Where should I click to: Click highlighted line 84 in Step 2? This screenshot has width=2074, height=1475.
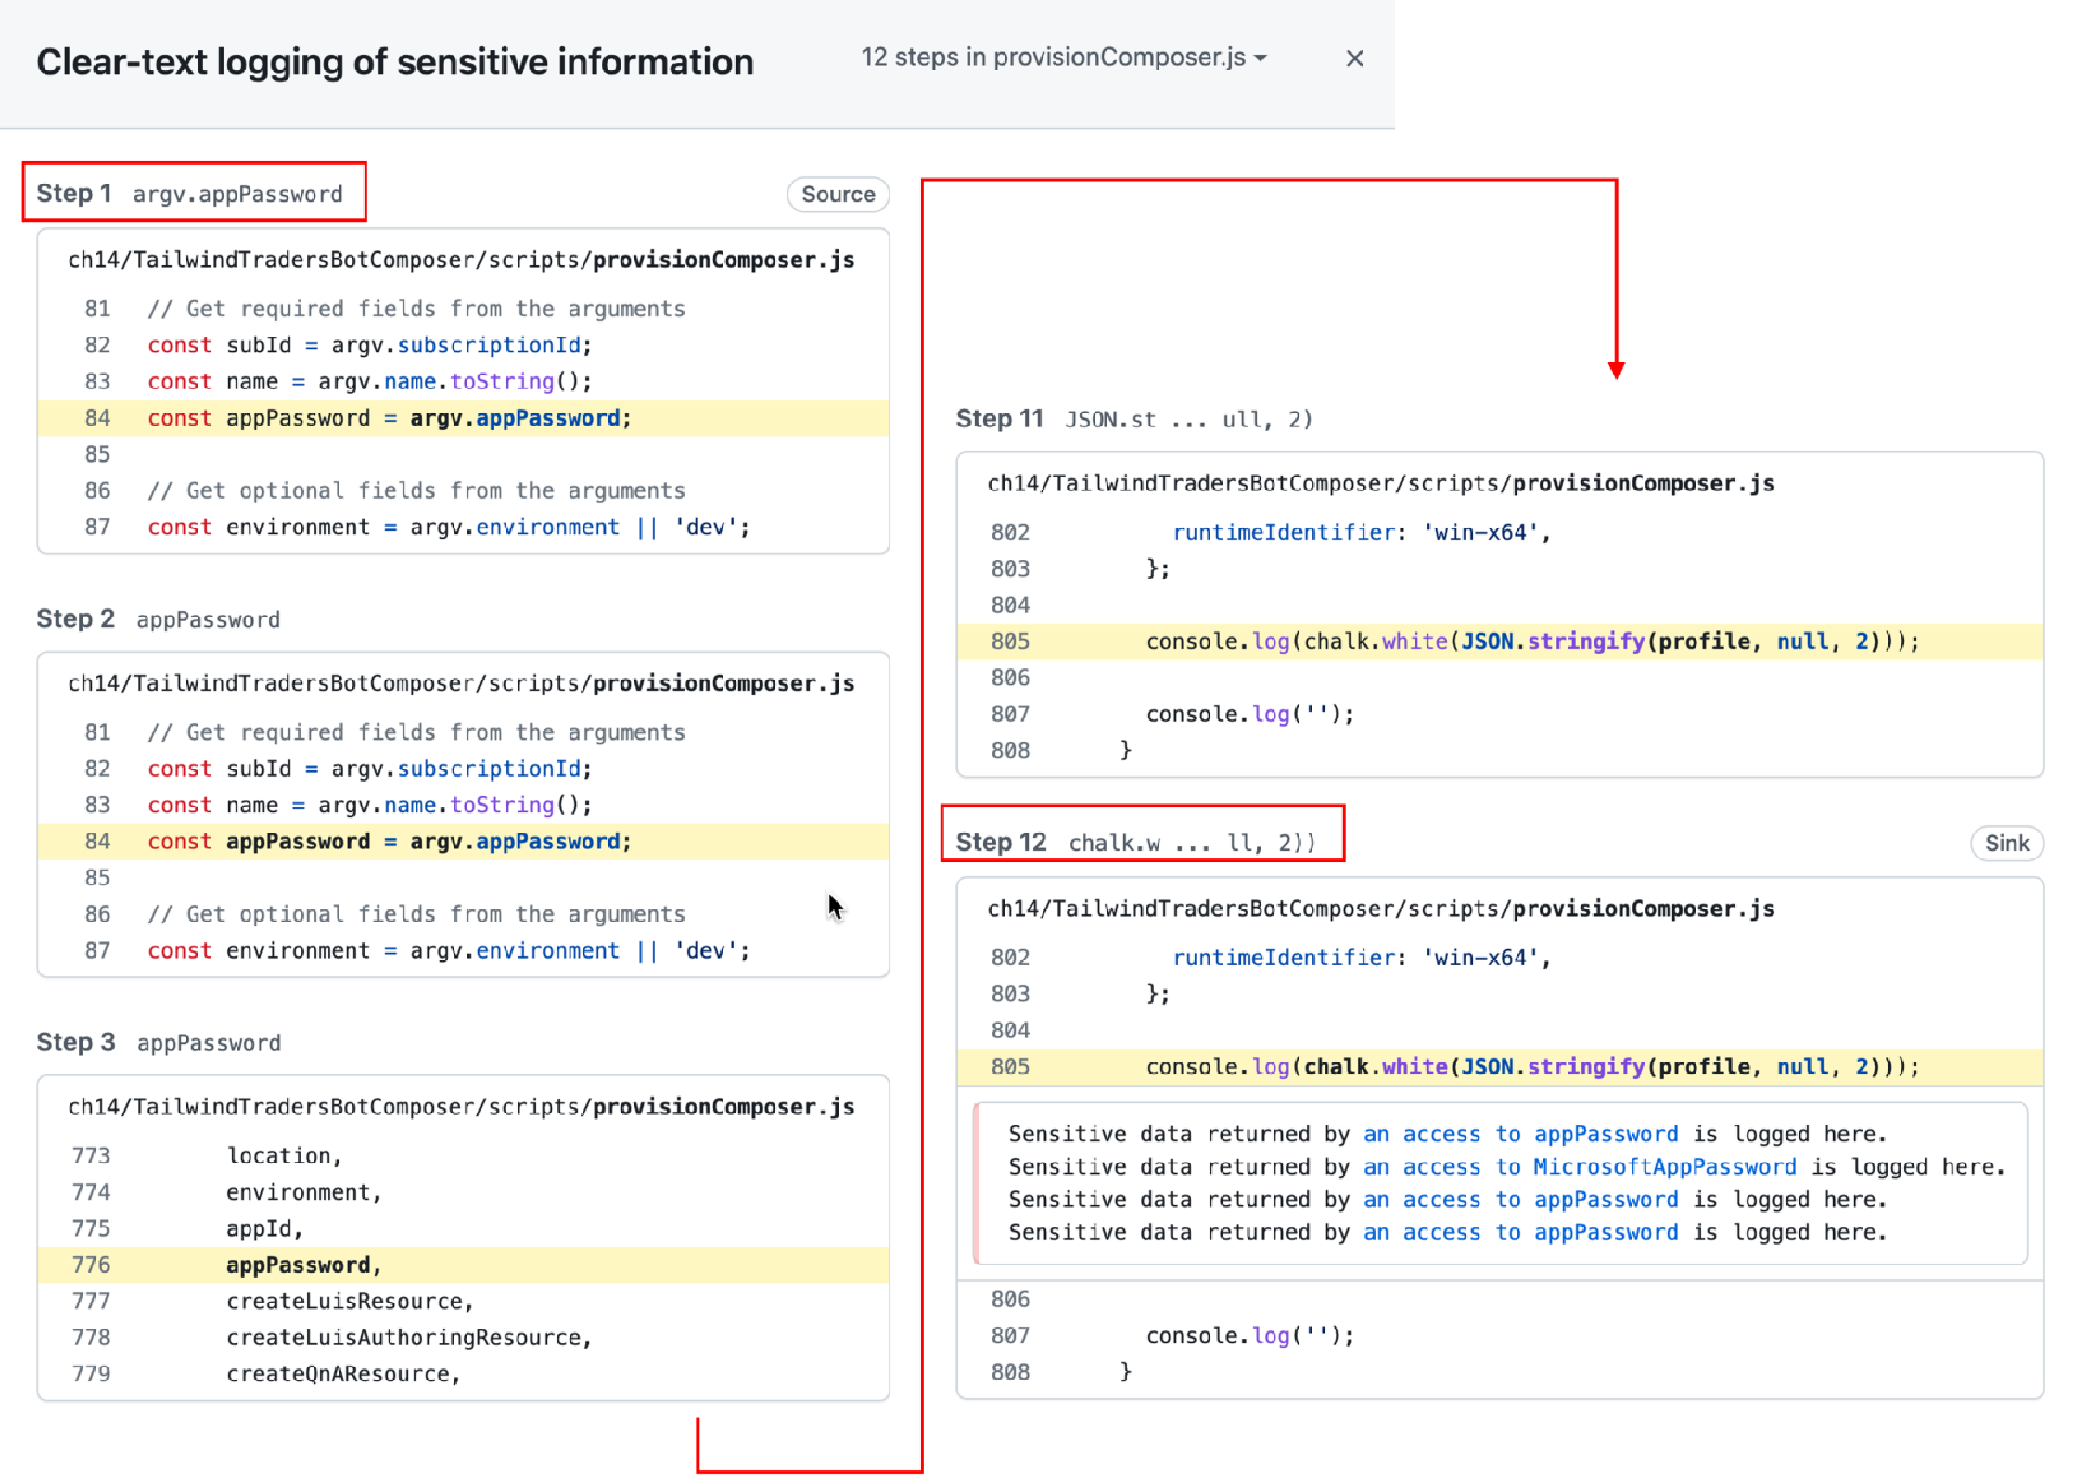pyautogui.click(x=464, y=842)
